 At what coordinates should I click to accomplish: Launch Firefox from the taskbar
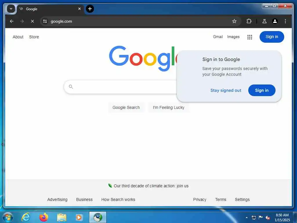click(x=44, y=217)
